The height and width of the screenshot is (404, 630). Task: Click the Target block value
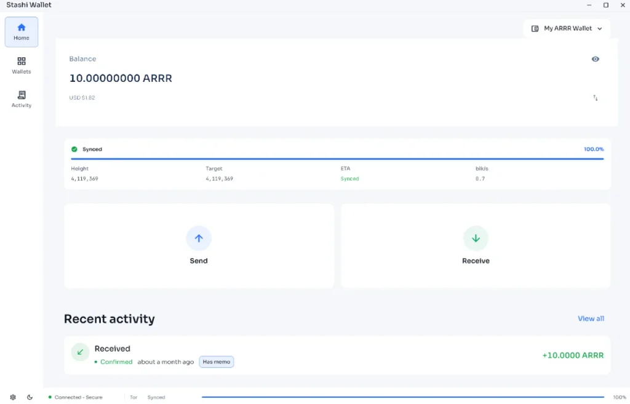220,179
